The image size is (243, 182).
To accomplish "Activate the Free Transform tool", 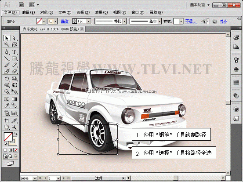I will click(x=14, y=85).
